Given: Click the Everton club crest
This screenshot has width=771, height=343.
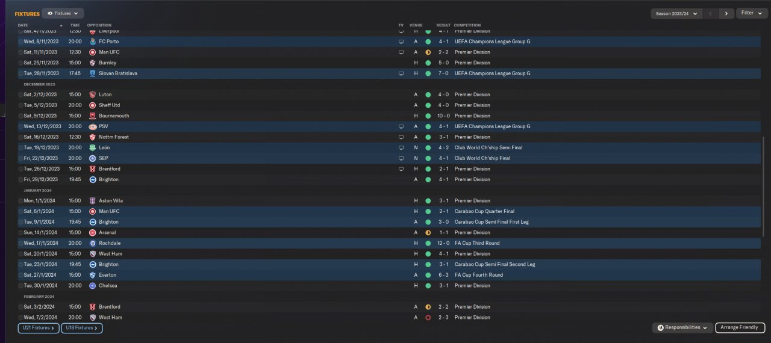Looking at the screenshot, I should pyautogui.click(x=92, y=275).
